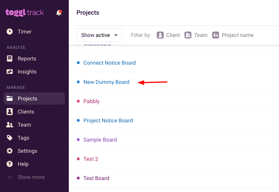Filter projects by Client
This screenshot has width=279, height=192.
coord(168,35)
